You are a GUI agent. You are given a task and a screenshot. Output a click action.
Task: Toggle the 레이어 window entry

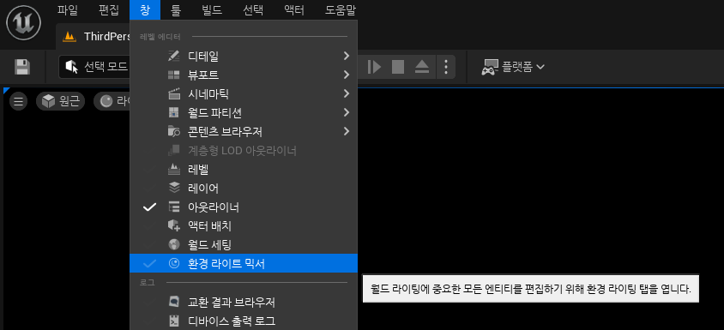coord(244,188)
